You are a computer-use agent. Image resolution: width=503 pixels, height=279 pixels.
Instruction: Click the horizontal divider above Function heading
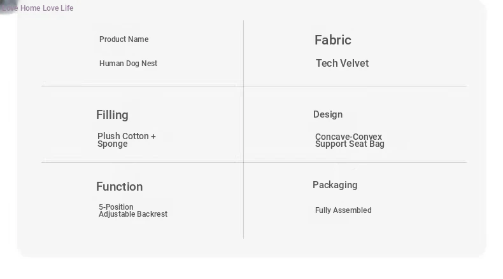point(141,163)
